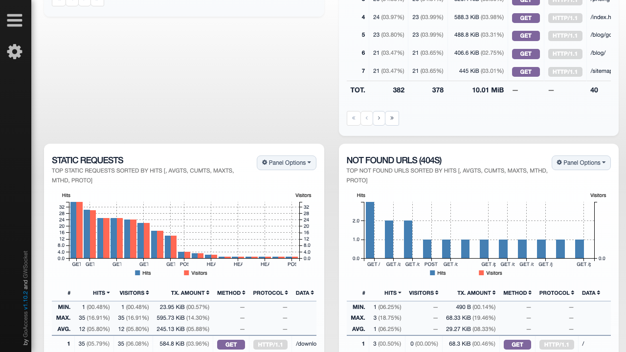Image resolution: width=626 pixels, height=352 pixels.
Task: Click HTTP/1.1 badge in /sitemap row
Action: 565,71
